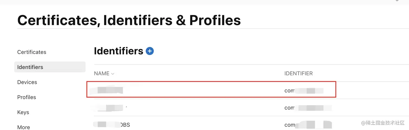Click the IDENTIFIER column header
The height and width of the screenshot is (130, 409).
(x=298, y=74)
